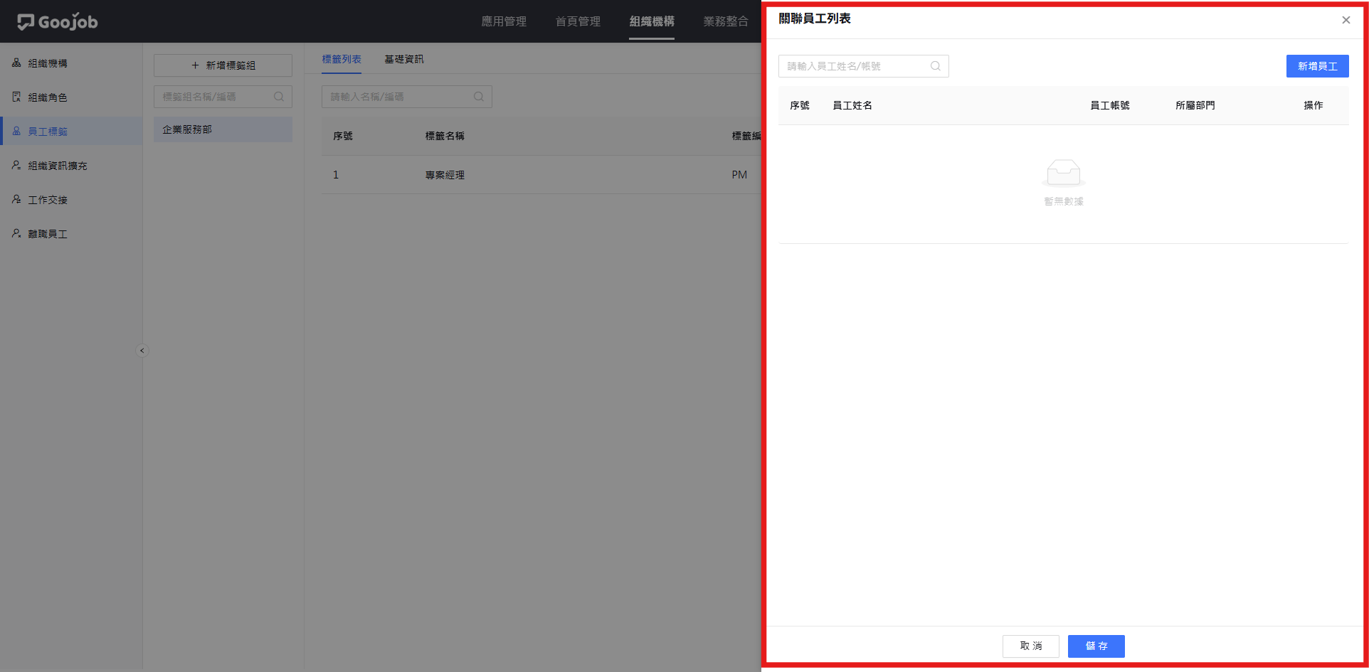Image resolution: width=1369 pixels, height=672 pixels.
Task: Click row number 1 in tag table
Action: tap(336, 175)
